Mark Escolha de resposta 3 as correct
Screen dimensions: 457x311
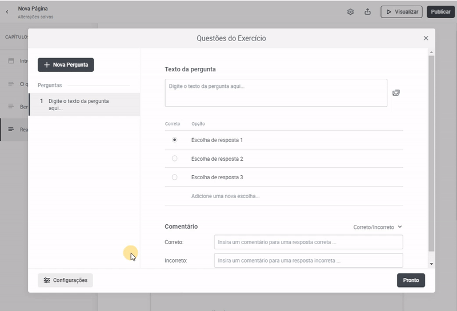(175, 177)
